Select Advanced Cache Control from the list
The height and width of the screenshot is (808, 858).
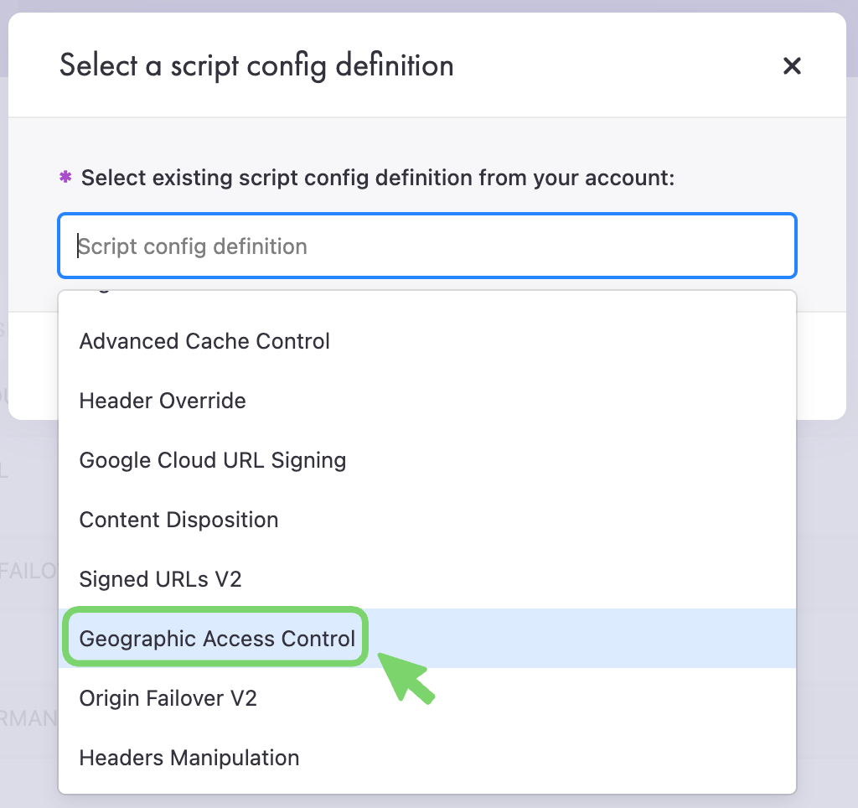tap(204, 341)
